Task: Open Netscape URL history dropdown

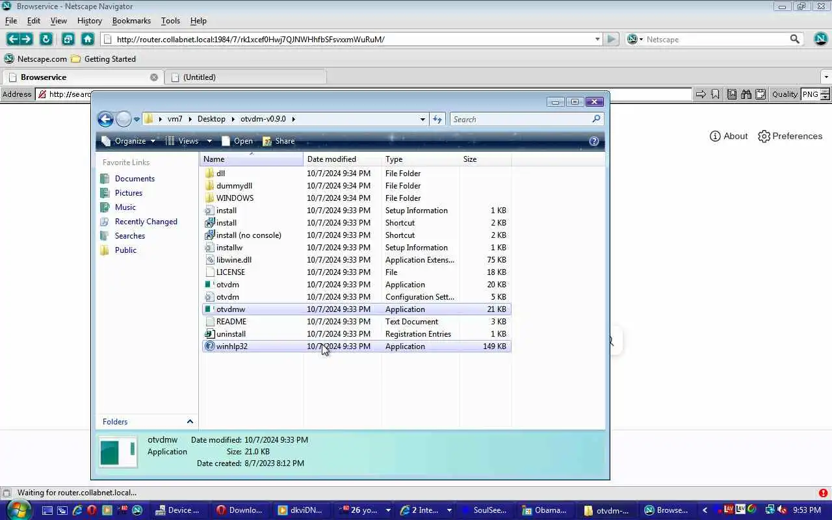Action: coord(597,39)
